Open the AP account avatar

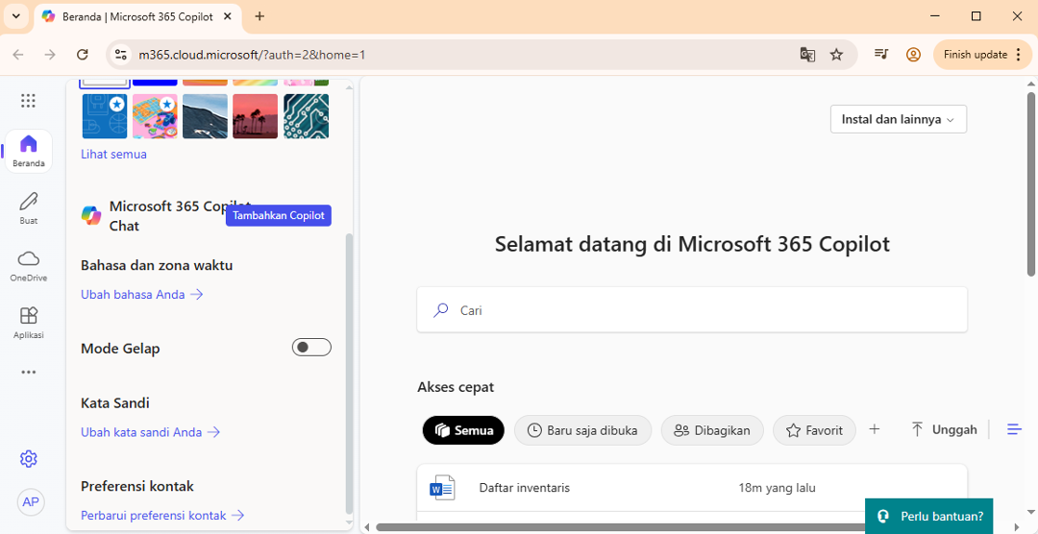[31, 502]
